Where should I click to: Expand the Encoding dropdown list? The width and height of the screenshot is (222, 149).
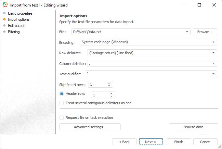click(214, 42)
